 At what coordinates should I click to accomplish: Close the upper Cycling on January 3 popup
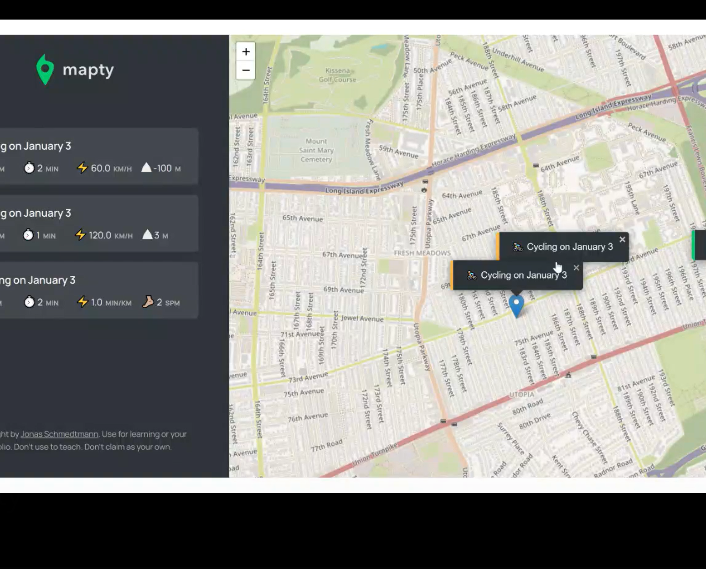622,239
